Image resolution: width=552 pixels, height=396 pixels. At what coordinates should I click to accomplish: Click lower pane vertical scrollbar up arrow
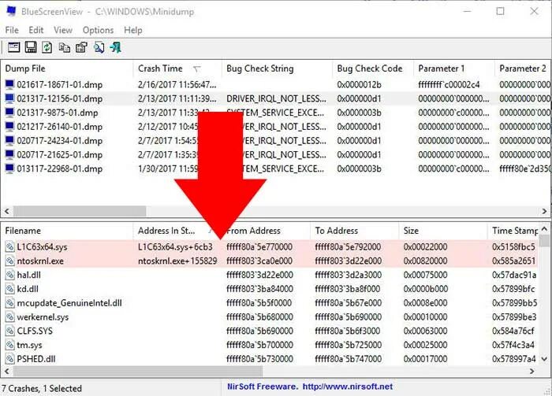tap(544, 229)
